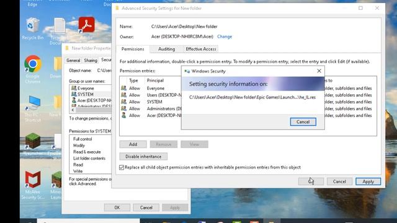Image resolution: width=397 pixels, height=223 pixels.
Task: Cancel the Windows Security progress dialog
Action: [x=303, y=122]
